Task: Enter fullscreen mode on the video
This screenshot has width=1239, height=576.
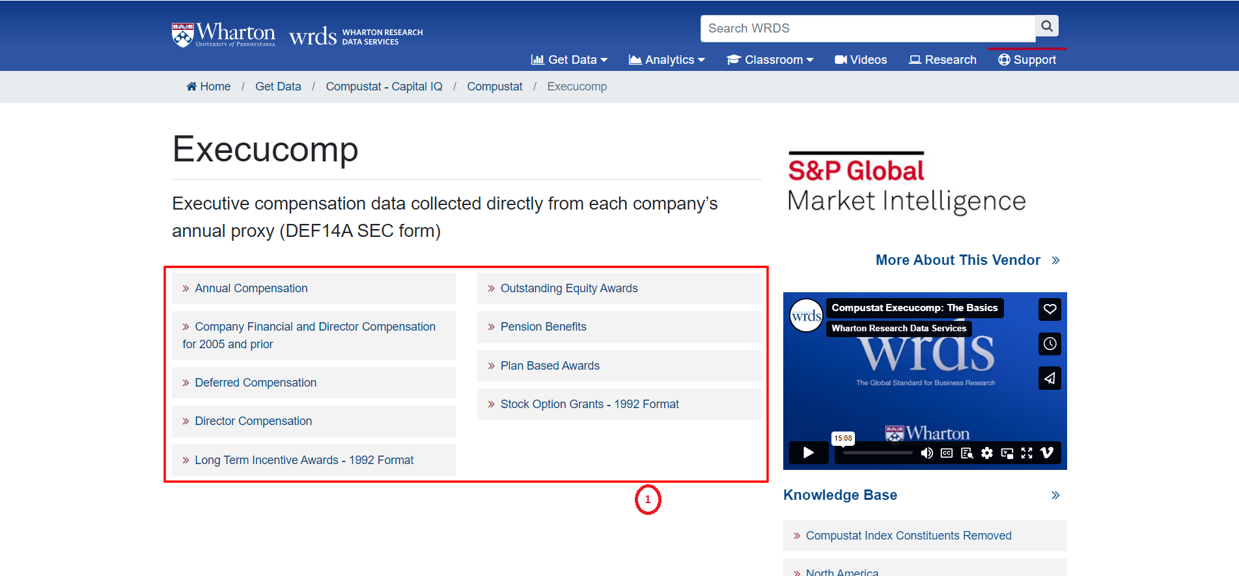Action: click(x=1027, y=453)
